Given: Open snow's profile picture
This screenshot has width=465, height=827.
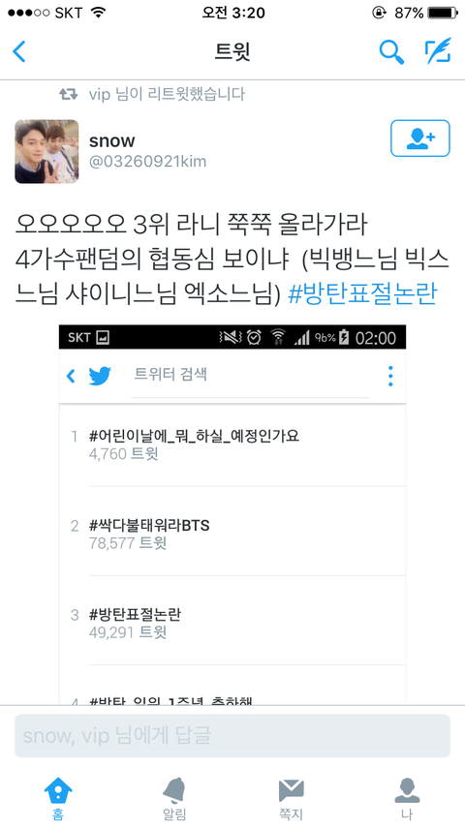Looking at the screenshot, I should tap(46, 151).
